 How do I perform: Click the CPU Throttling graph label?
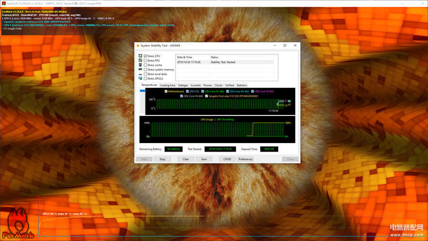pos(225,119)
